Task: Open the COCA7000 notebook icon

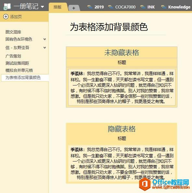Action: [x=111, y=7]
